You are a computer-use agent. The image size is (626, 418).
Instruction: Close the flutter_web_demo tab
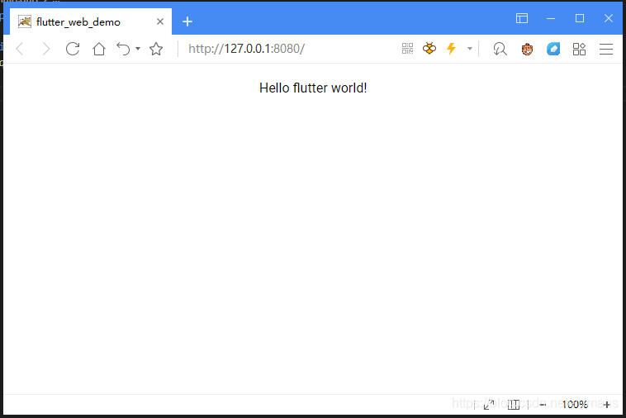[160, 21]
